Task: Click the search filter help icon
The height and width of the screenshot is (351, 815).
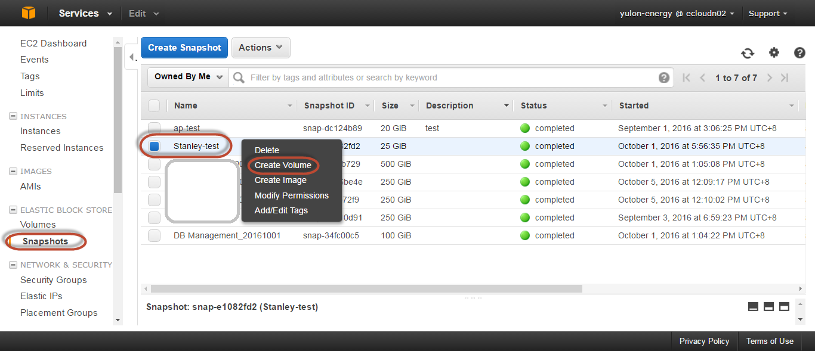Action: (663, 77)
